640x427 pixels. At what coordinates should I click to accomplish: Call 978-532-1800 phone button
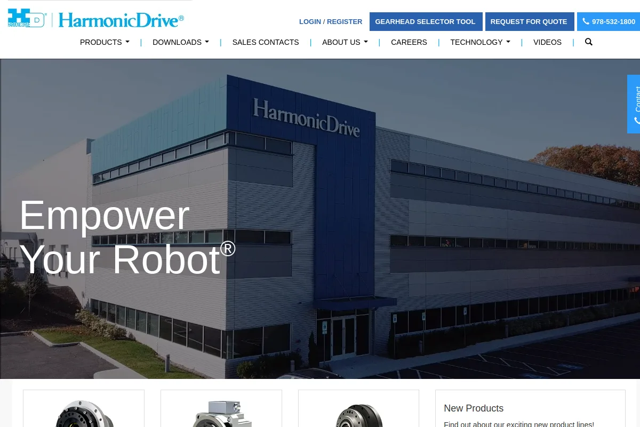pyautogui.click(x=609, y=22)
